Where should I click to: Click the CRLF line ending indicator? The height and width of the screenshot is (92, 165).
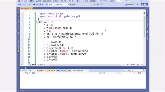143,65
